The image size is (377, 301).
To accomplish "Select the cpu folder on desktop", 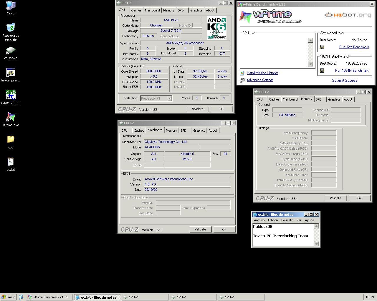I will click(11, 139).
